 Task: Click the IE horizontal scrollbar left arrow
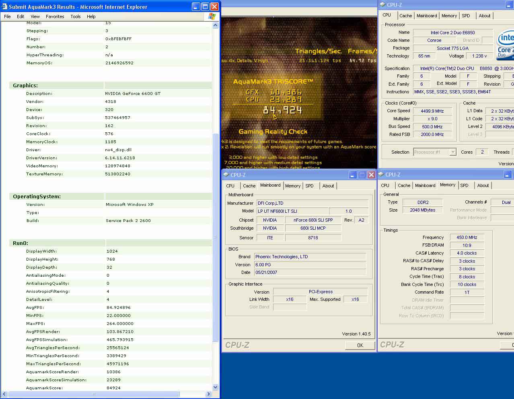4,394
